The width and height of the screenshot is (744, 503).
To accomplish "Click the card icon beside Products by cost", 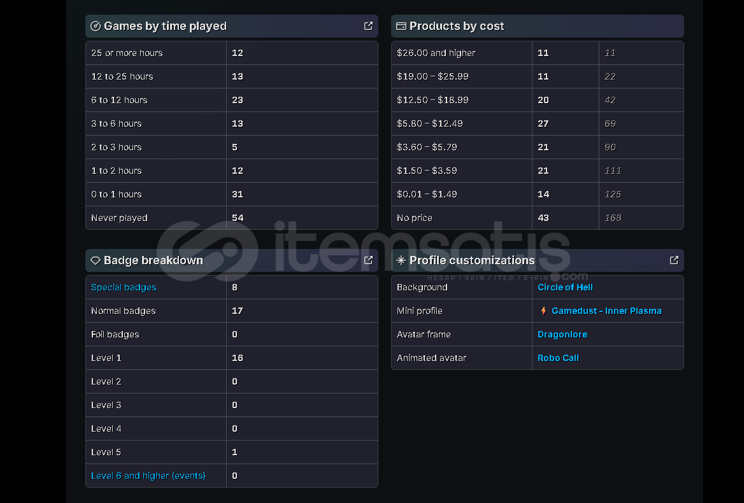I will [x=401, y=26].
